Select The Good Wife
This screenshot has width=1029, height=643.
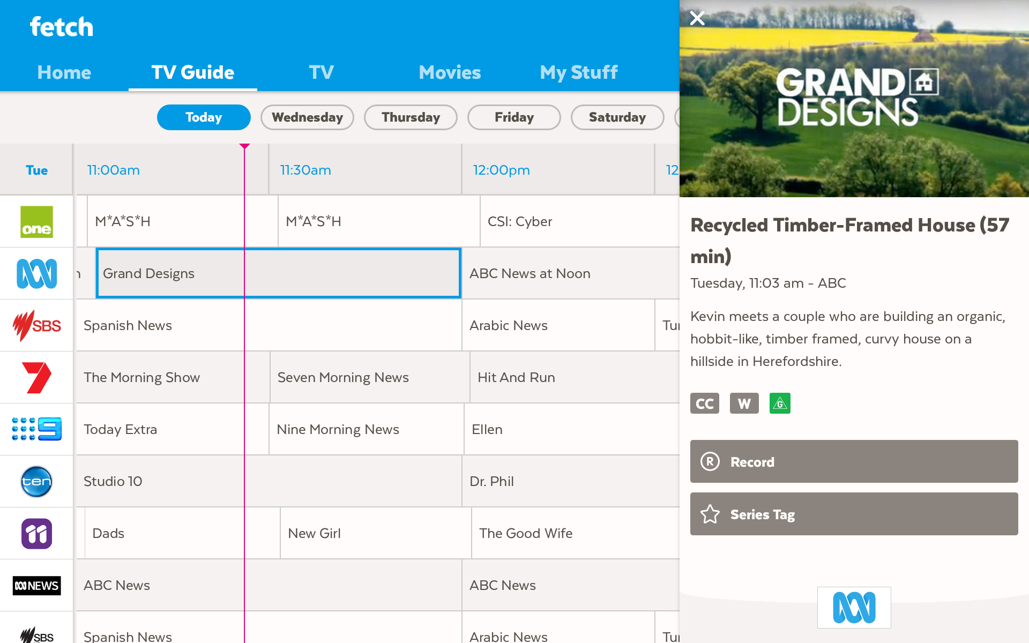[x=576, y=533]
